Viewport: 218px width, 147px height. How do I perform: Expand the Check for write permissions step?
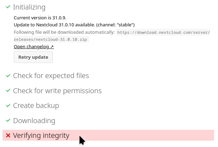[x=57, y=91]
